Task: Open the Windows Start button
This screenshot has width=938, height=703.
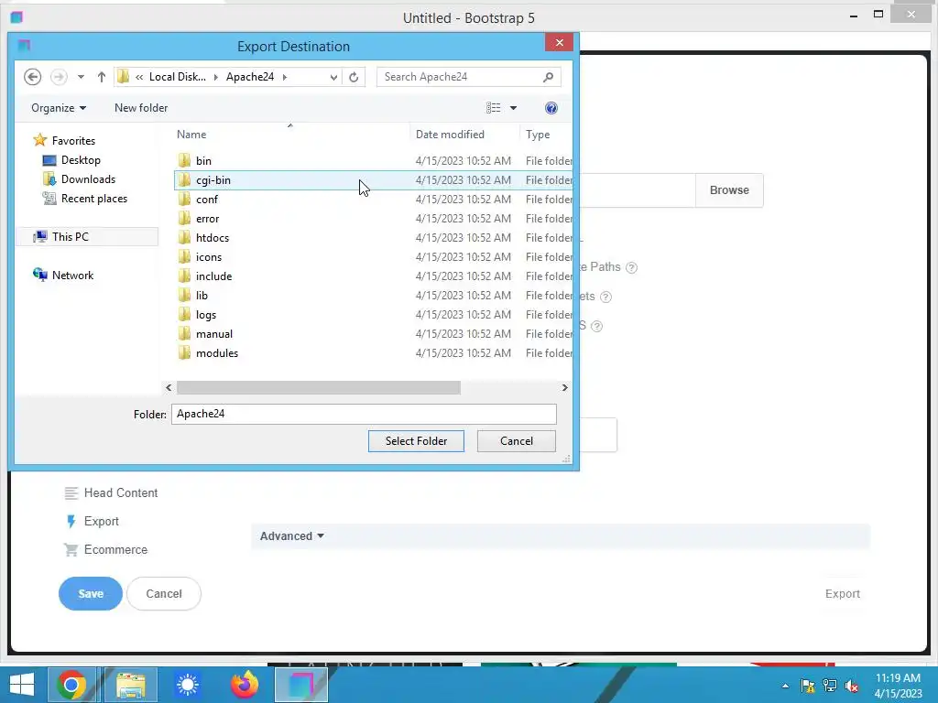Action: [22, 685]
